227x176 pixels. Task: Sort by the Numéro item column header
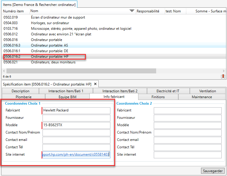(x=15, y=11)
